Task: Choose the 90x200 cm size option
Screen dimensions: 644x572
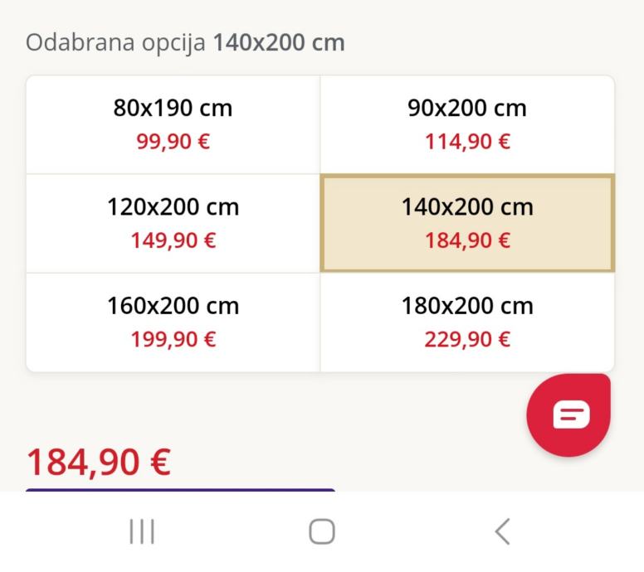Action: point(467,124)
